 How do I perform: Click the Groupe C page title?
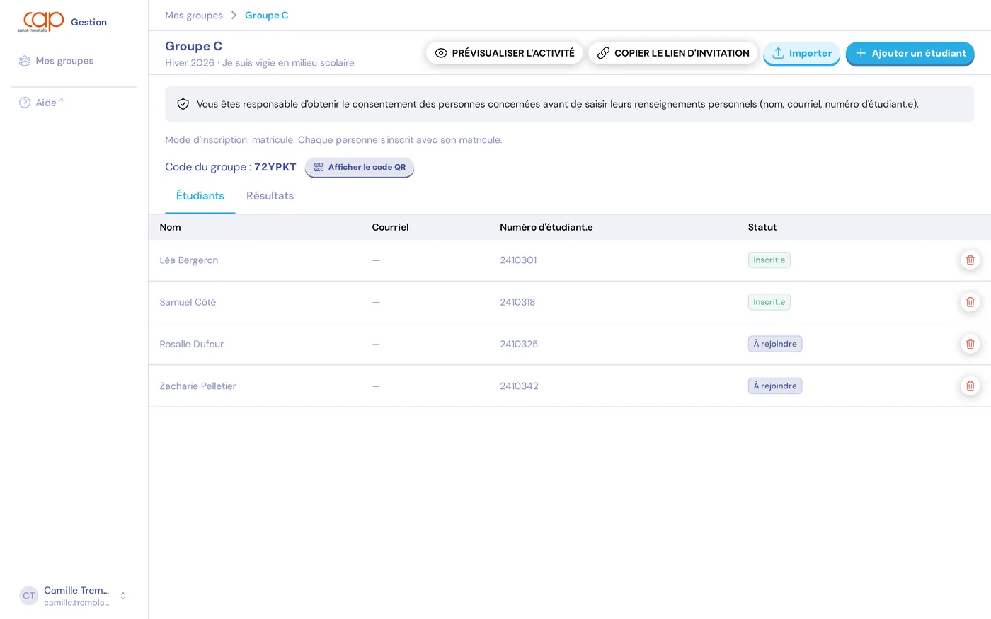pyautogui.click(x=194, y=46)
